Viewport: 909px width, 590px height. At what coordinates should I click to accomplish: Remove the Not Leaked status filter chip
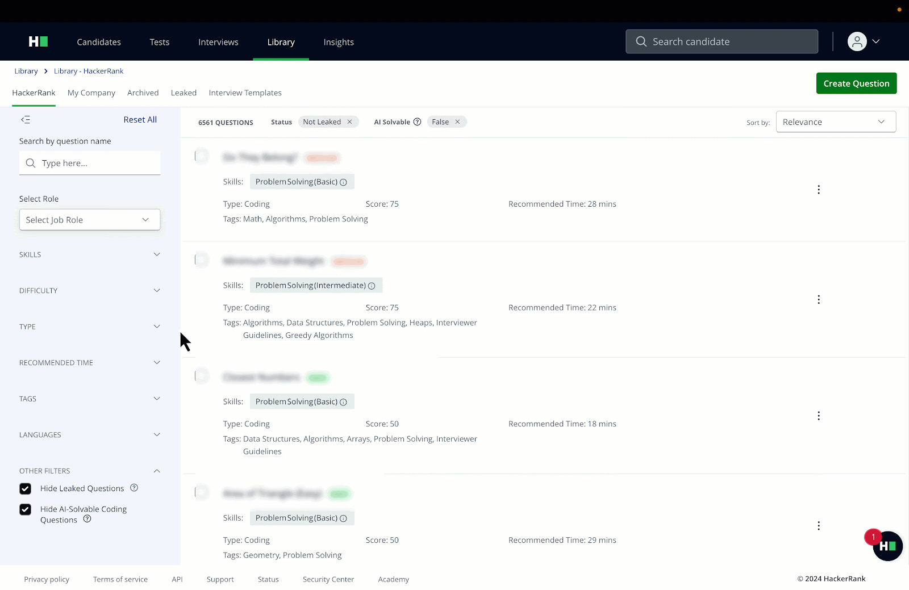349,122
